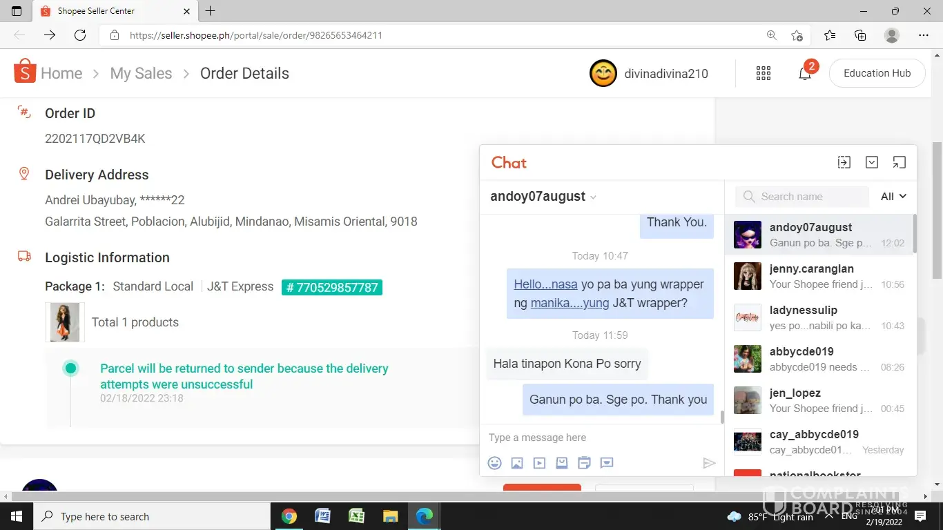
Task: Hide the chat conversation list sidebar
Action: click(x=844, y=162)
